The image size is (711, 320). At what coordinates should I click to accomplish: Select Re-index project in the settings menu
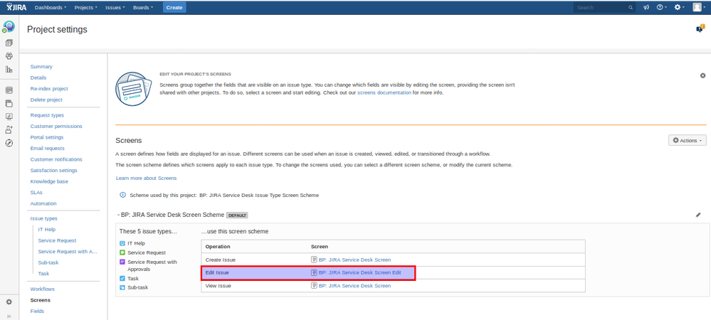(x=49, y=89)
